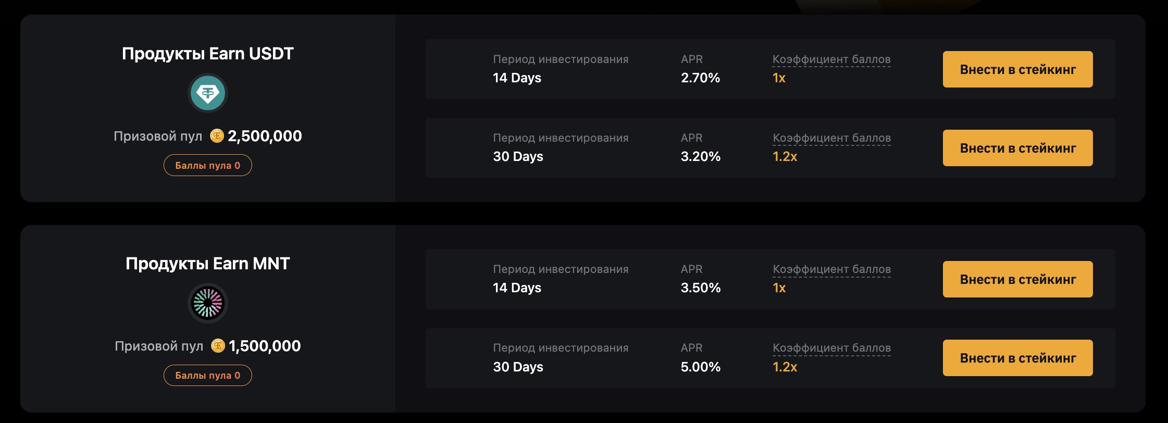Image resolution: width=1168 pixels, height=423 pixels.
Task: Stake USDT for 14 Days at 2.70%
Action: (x=1017, y=69)
